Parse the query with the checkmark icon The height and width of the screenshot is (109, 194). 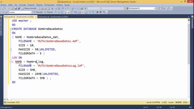click(x=59, y=12)
